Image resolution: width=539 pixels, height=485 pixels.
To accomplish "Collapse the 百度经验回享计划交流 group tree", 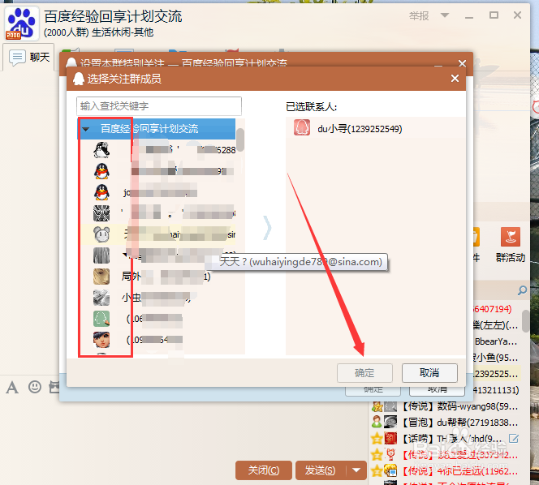I will [85, 129].
